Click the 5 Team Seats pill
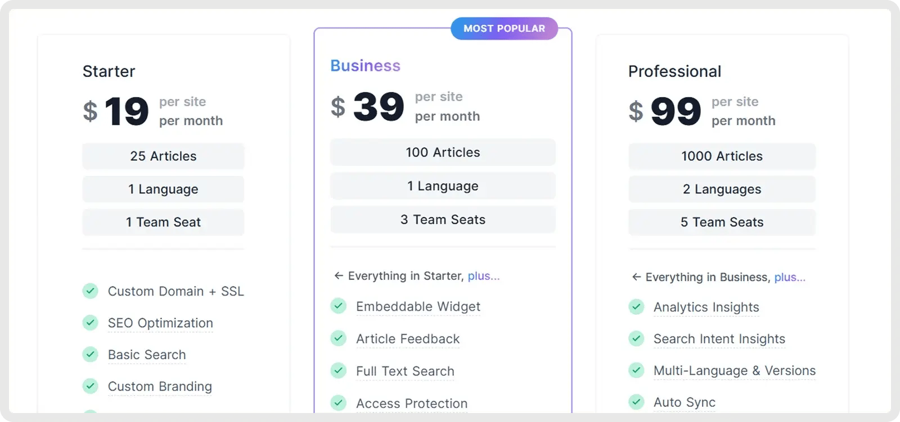Image resolution: width=900 pixels, height=422 pixels. click(722, 223)
